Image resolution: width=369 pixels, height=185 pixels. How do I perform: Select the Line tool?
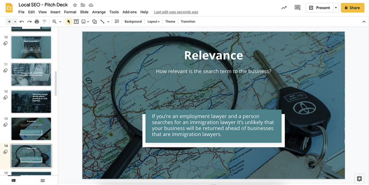coord(103,21)
